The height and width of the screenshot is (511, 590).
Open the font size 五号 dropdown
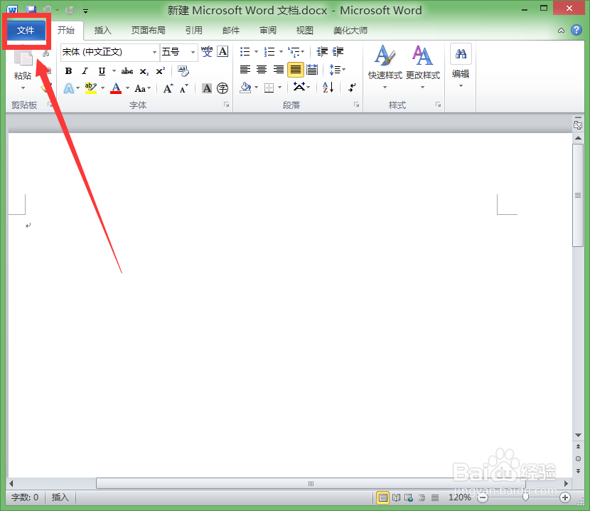[193, 52]
